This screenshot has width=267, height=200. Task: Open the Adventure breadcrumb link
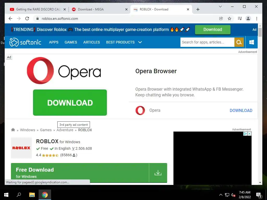pos(65,130)
